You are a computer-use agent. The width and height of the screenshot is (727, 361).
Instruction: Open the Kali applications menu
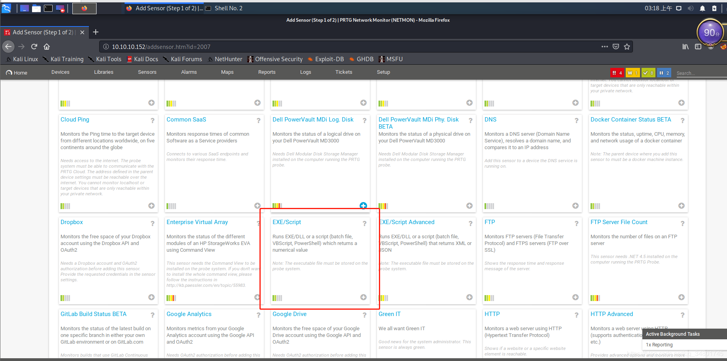pyautogui.click(x=6, y=8)
